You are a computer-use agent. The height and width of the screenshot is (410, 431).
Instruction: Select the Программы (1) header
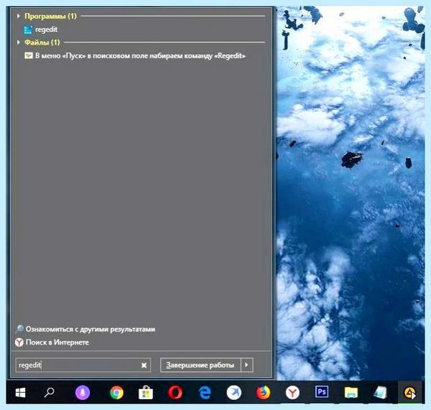50,16
